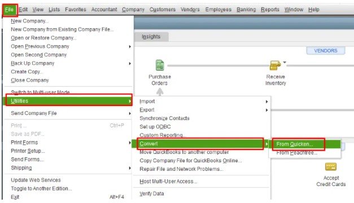354x203 pixels.
Task: Choose Exit from File menu
Action: click(15, 197)
